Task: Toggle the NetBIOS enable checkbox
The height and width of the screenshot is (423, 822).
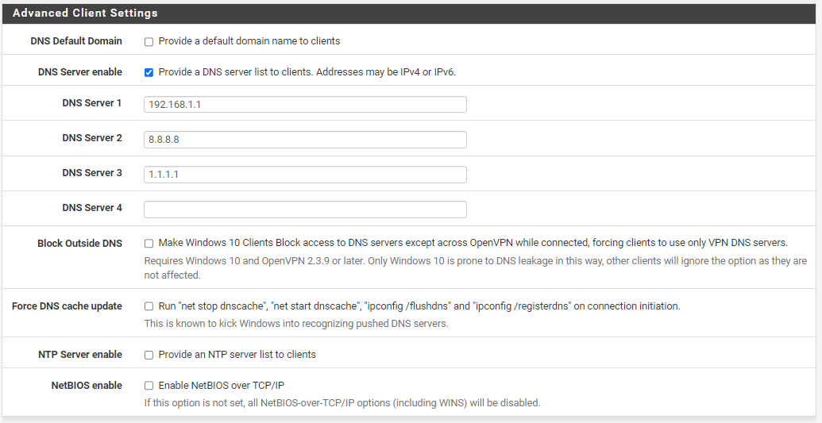Action: point(149,386)
